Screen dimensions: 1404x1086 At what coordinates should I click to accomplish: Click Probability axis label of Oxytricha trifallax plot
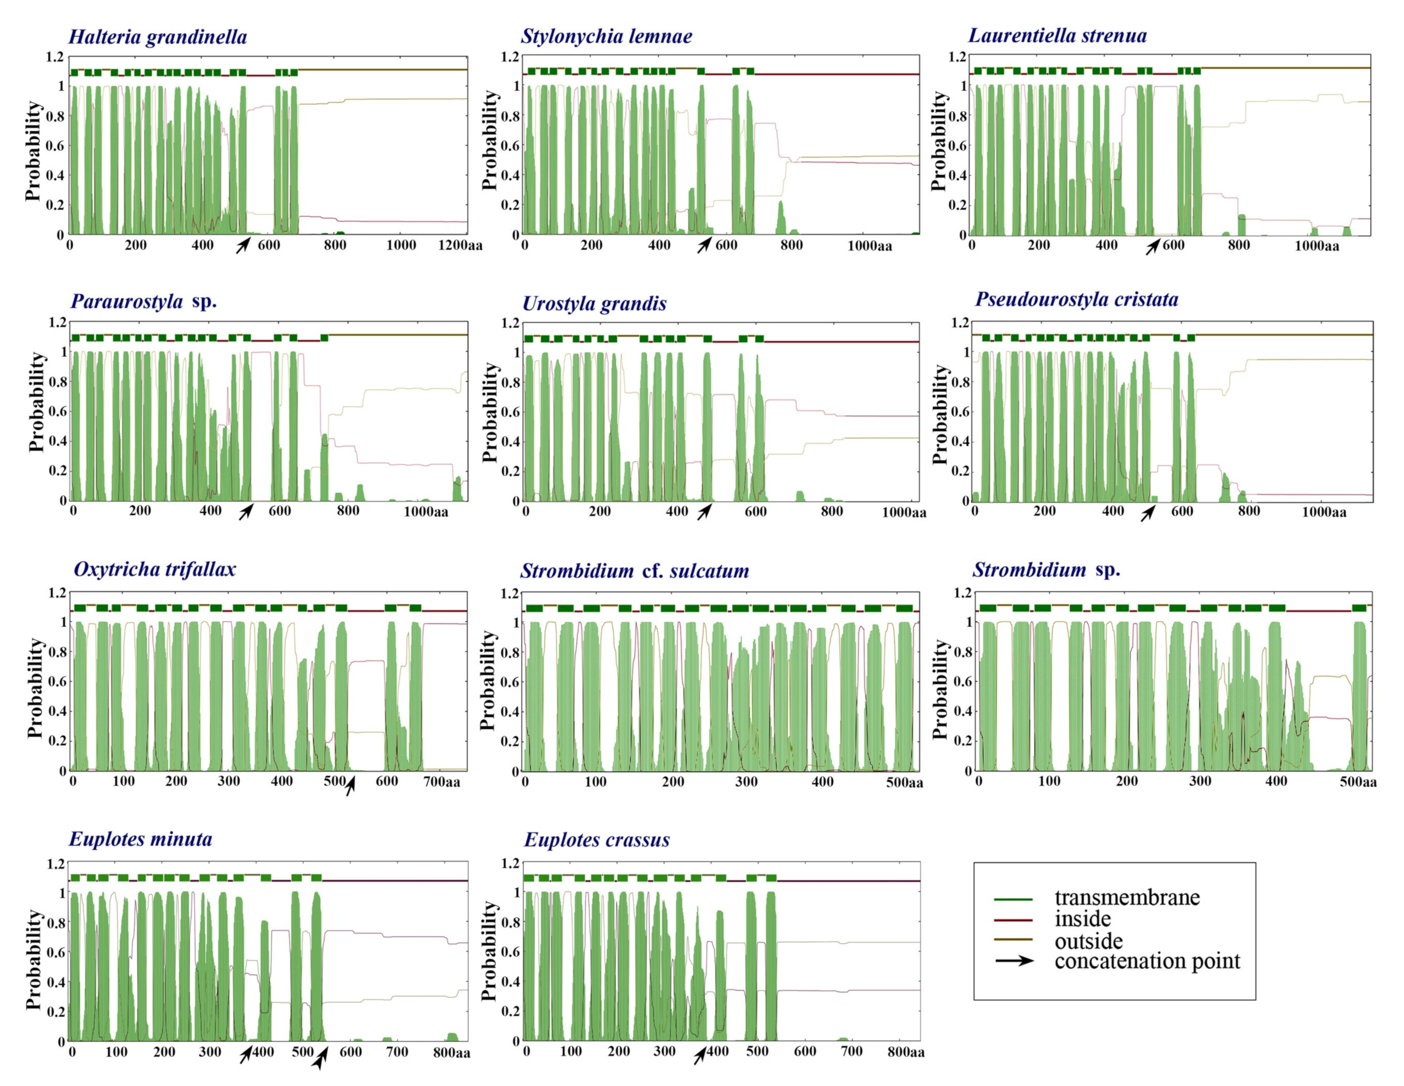tap(35, 688)
